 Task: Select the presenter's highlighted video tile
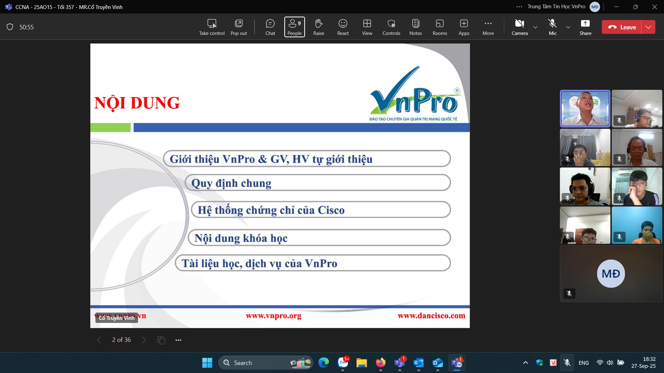click(x=585, y=109)
